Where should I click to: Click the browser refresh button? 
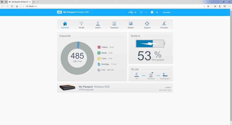click(12, 6)
